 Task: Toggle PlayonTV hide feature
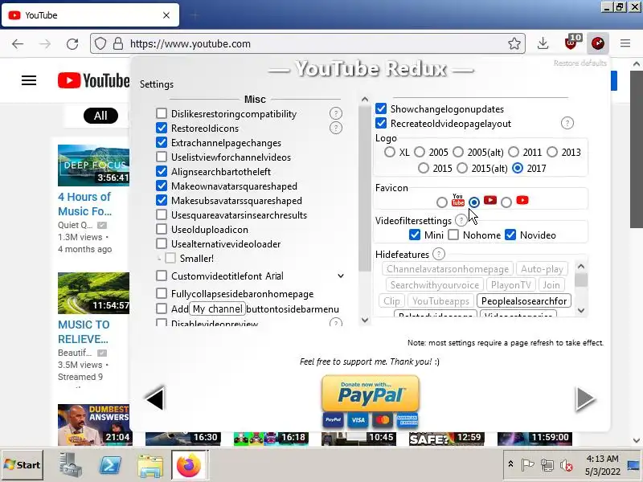[x=510, y=285]
